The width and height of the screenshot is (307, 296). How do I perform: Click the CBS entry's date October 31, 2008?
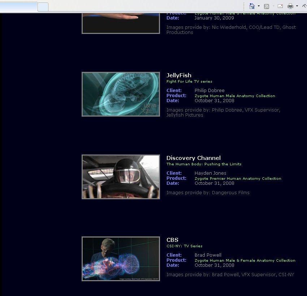pyautogui.click(x=215, y=265)
